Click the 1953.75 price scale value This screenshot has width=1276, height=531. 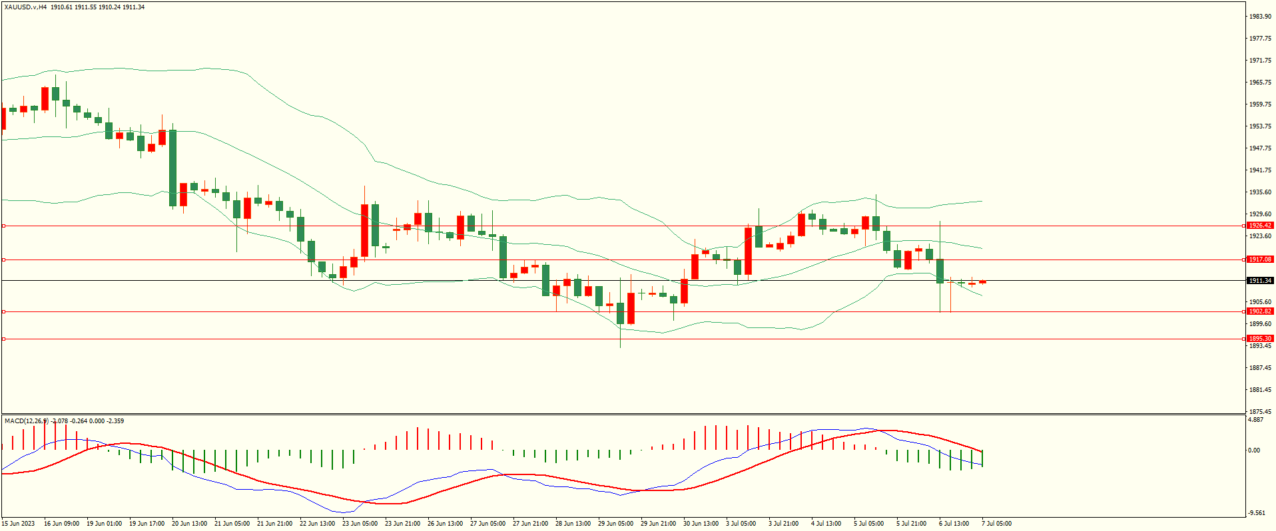pyautogui.click(x=1260, y=126)
